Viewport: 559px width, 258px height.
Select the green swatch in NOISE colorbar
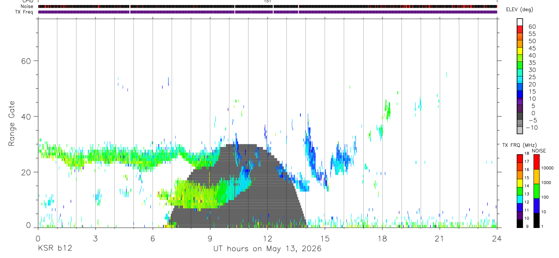(537, 191)
